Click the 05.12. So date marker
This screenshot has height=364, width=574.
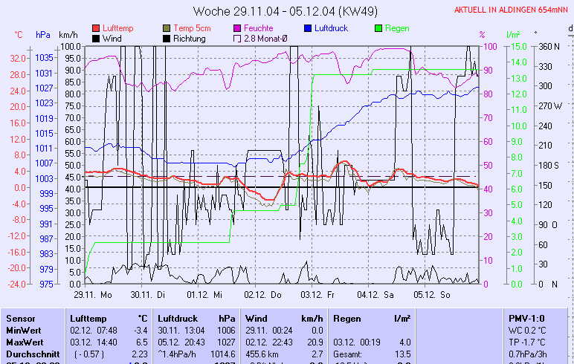(x=433, y=294)
